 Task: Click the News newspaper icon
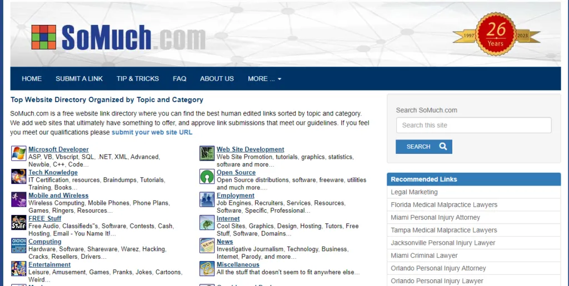[x=207, y=245]
